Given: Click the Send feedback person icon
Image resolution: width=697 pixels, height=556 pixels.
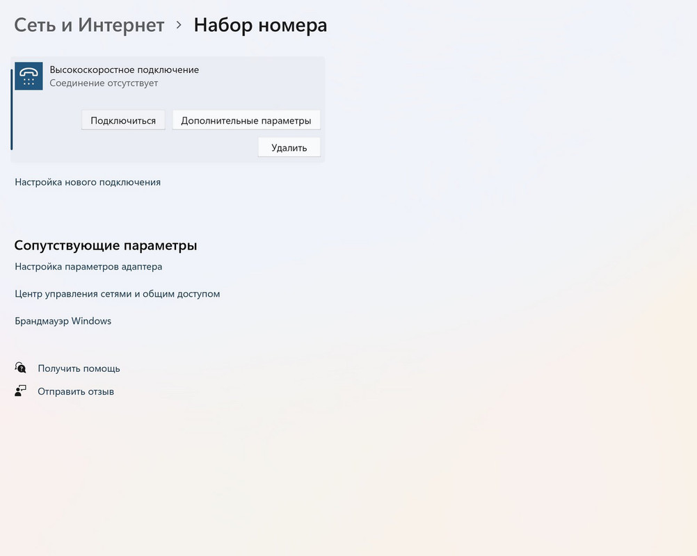Looking at the screenshot, I should tap(20, 391).
